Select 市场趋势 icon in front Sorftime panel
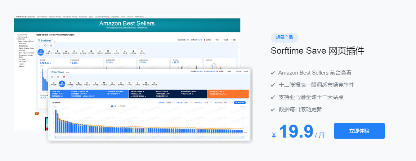The height and width of the screenshot is (161, 416). (146, 84)
